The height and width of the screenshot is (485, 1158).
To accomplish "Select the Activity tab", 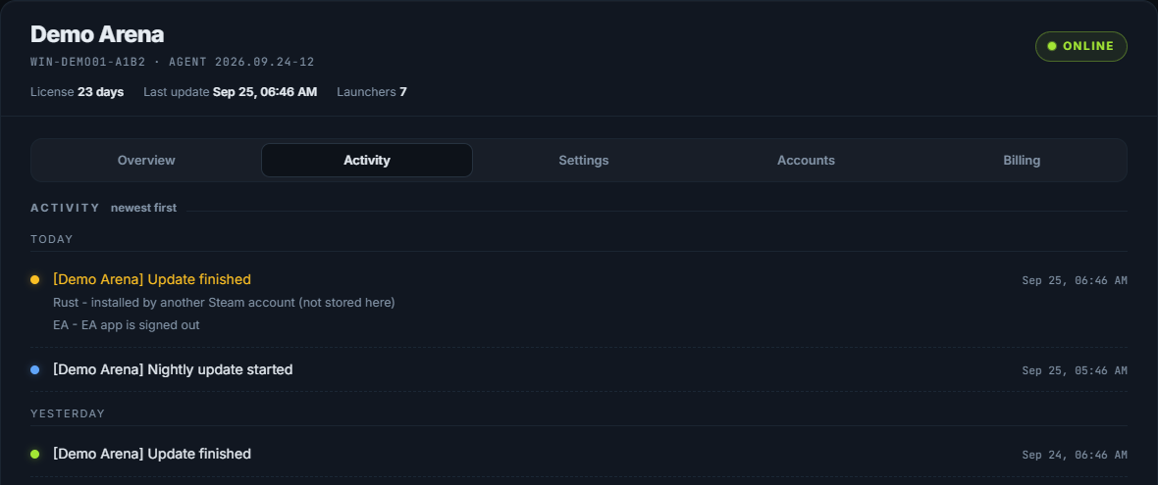I will point(367,160).
